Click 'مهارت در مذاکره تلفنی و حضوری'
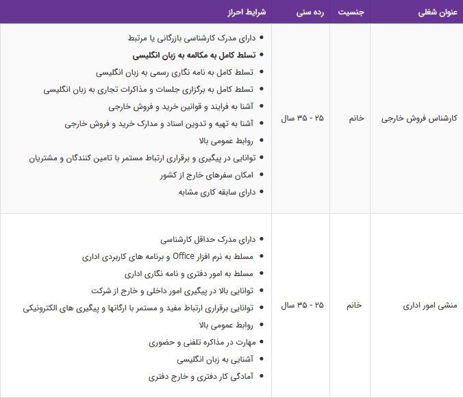The width and height of the screenshot is (463, 398). [x=202, y=343]
